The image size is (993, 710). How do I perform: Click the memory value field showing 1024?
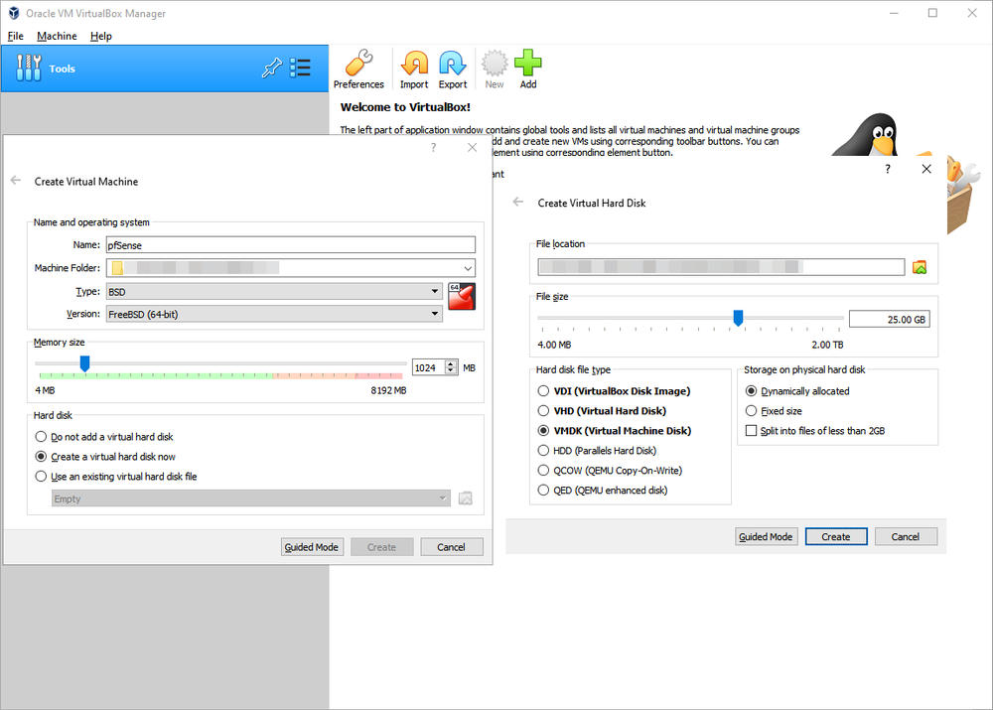[x=429, y=367]
